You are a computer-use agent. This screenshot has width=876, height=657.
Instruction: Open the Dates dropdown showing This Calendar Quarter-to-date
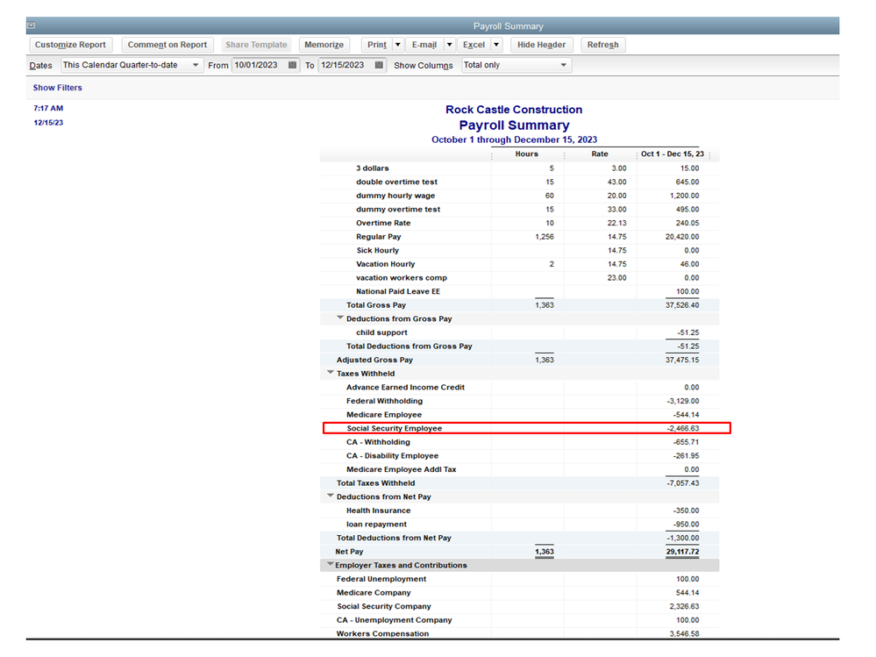(x=196, y=64)
